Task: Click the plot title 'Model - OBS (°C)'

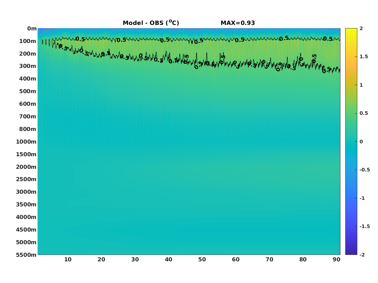Action: click(x=151, y=23)
